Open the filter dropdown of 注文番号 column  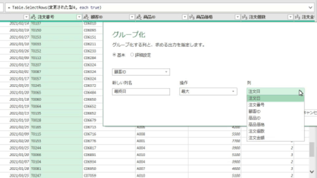pyautogui.click(x=79, y=17)
